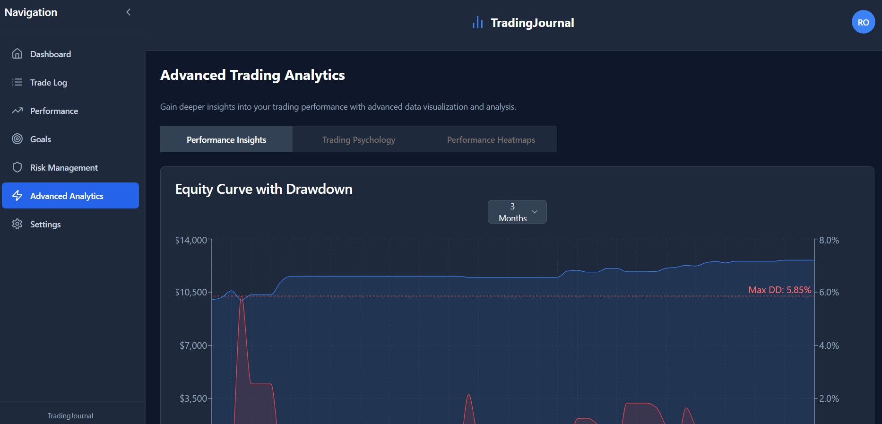The image size is (882, 424).
Task: Select Performance Insights tab
Action: tap(226, 139)
